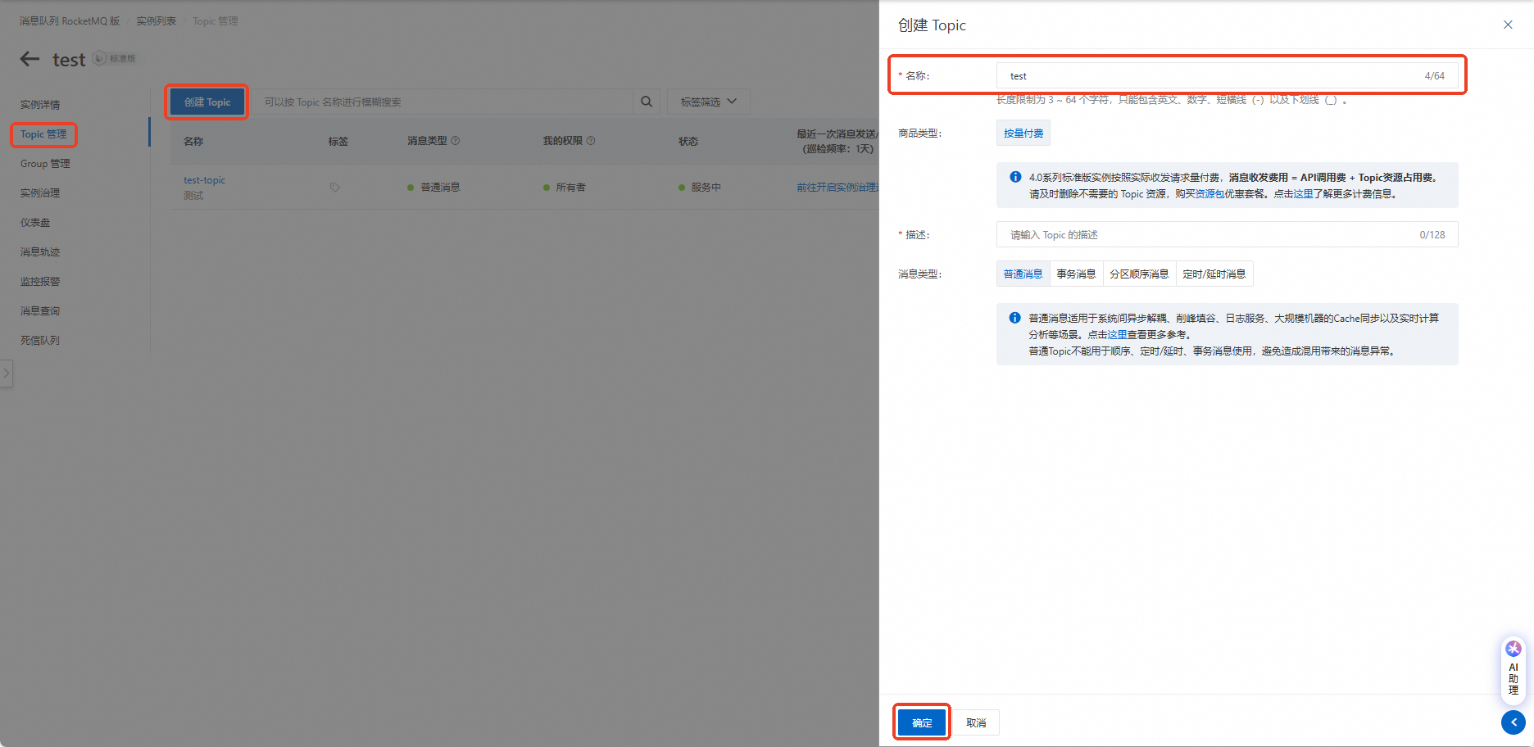Viewport: 1534px width, 747px height.
Task: Open 消息查询 in the sidebar
Action: pos(40,311)
